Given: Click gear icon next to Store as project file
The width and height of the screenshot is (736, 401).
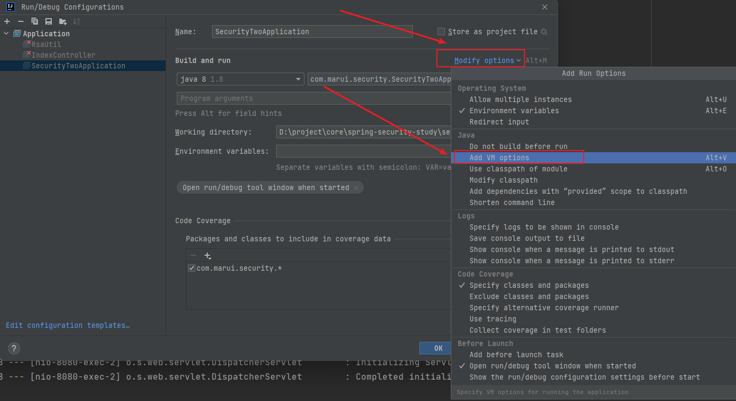Looking at the screenshot, I should point(544,32).
